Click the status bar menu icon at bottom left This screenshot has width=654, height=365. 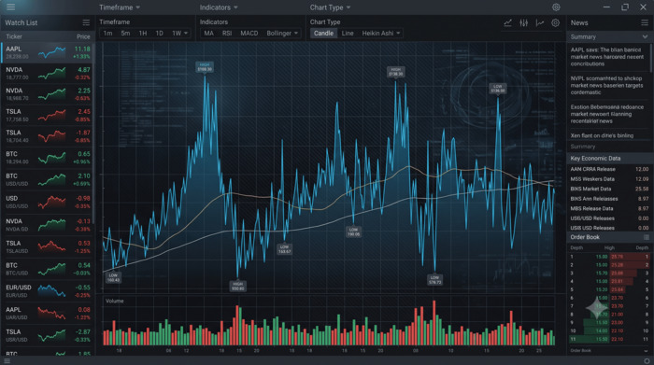(x=7, y=361)
